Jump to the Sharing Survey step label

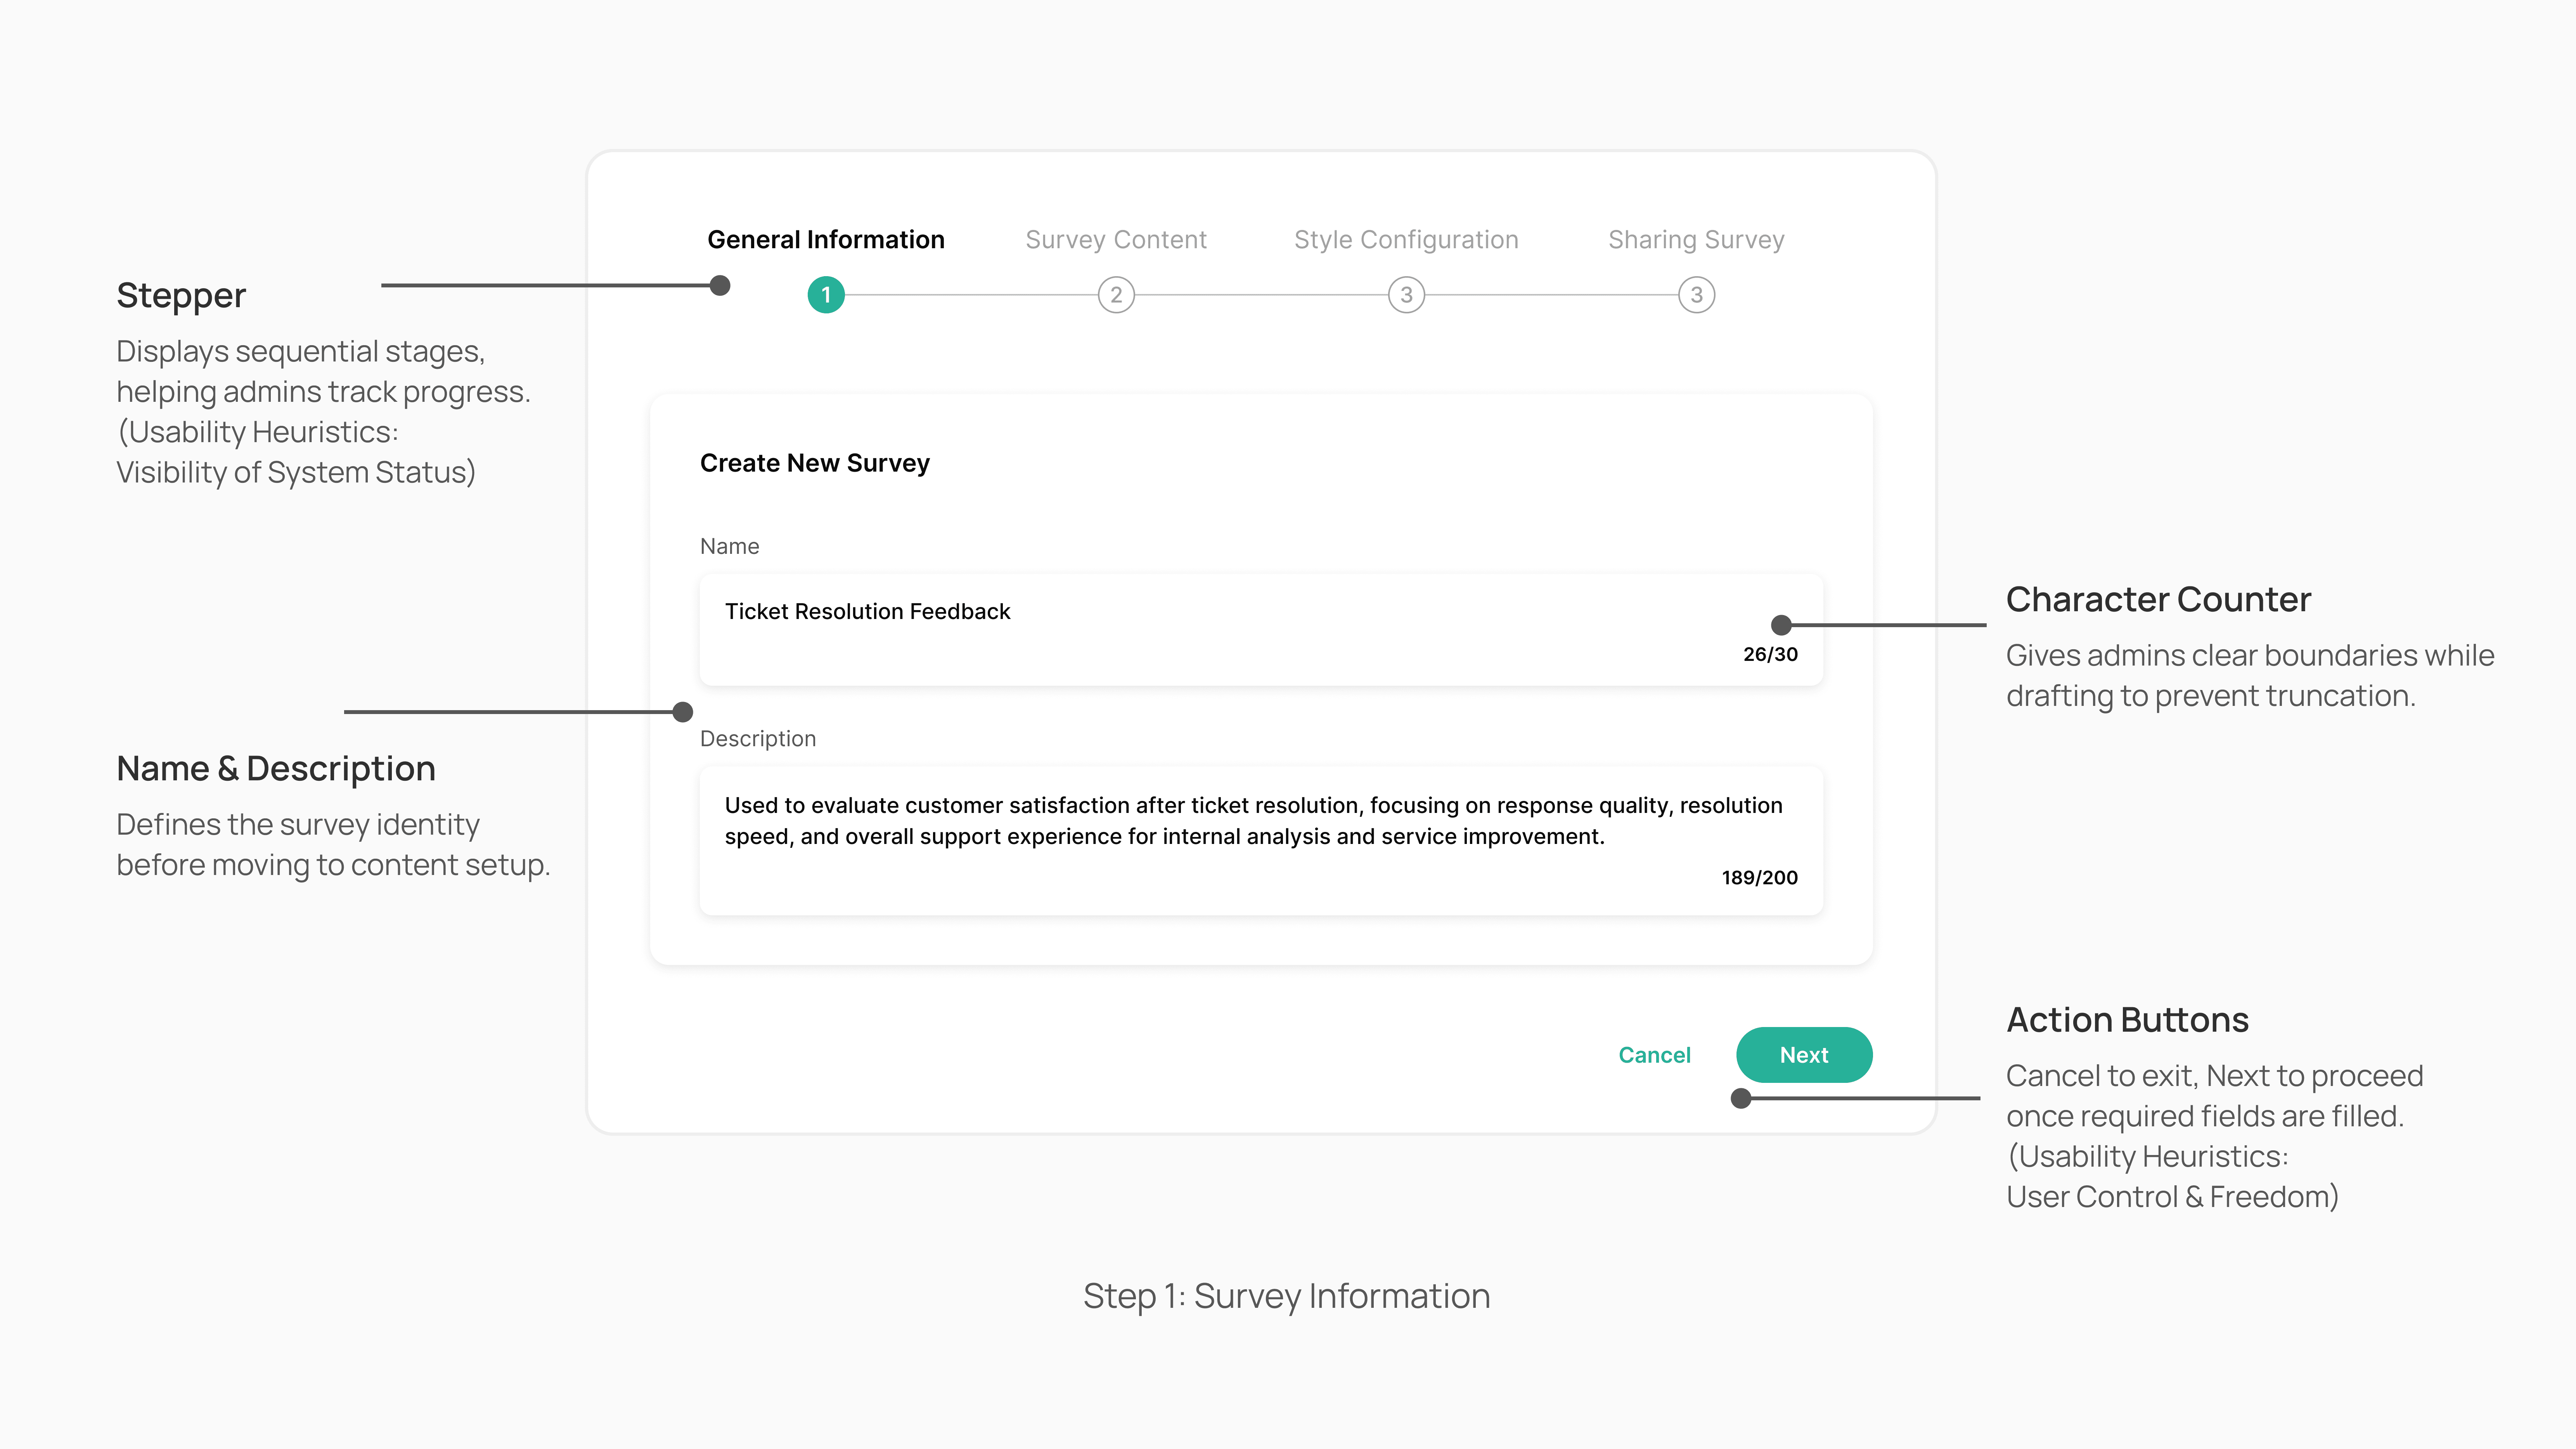[1696, 240]
